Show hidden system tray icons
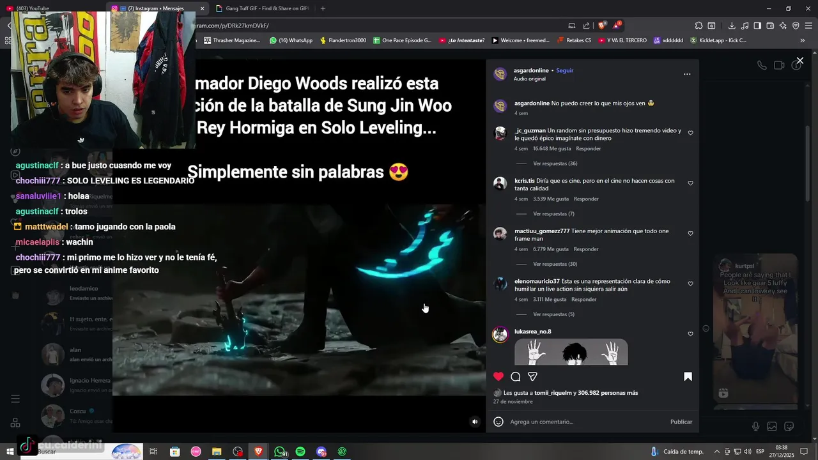 pyautogui.click(x=716, y=452)
